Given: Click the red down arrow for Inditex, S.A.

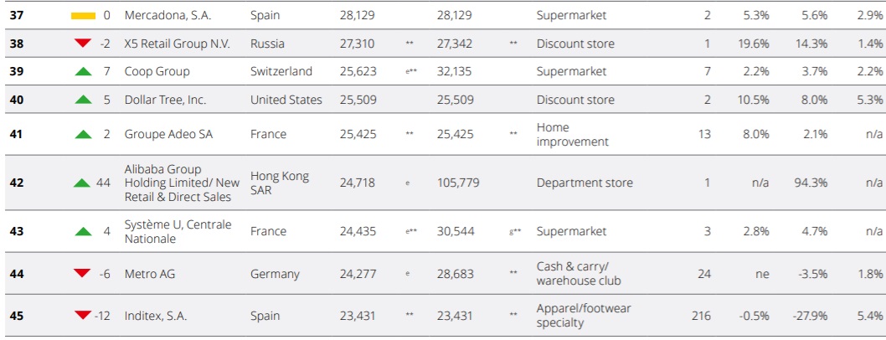Looking at the screenshot, I should (83, 315).
